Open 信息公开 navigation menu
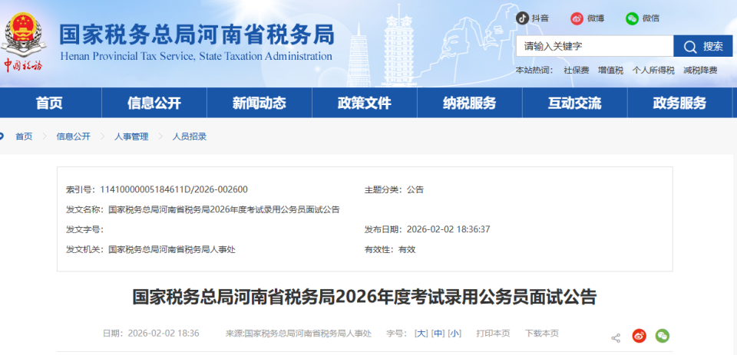This screenshot has width=737, height=355. [x=154, y=103]
